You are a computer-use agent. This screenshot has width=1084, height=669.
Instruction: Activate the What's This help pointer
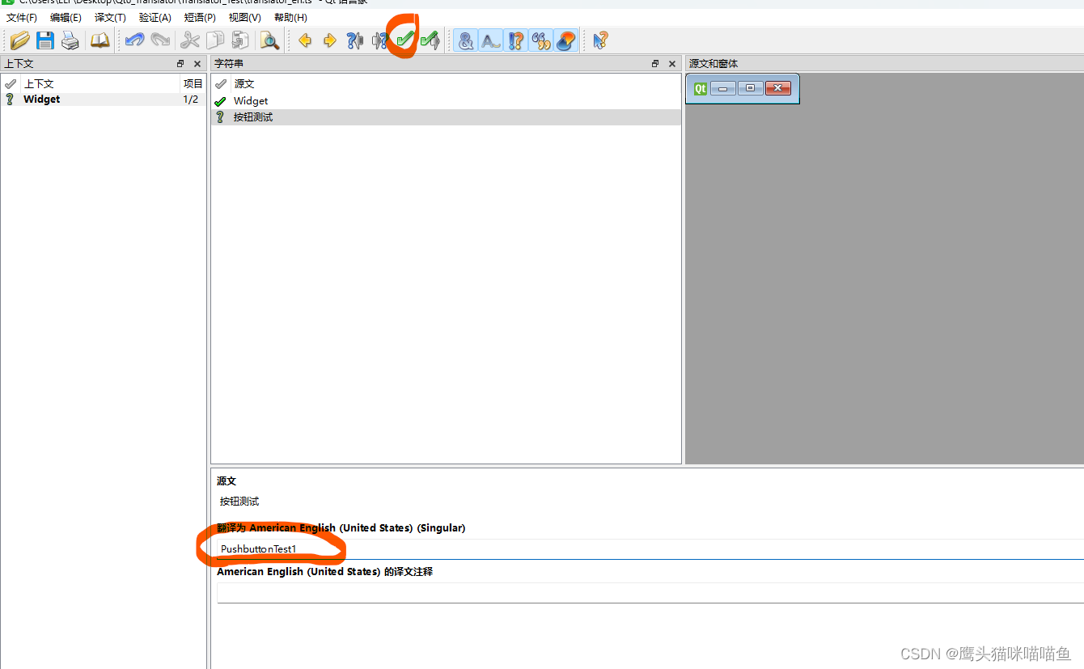(600, 40)
